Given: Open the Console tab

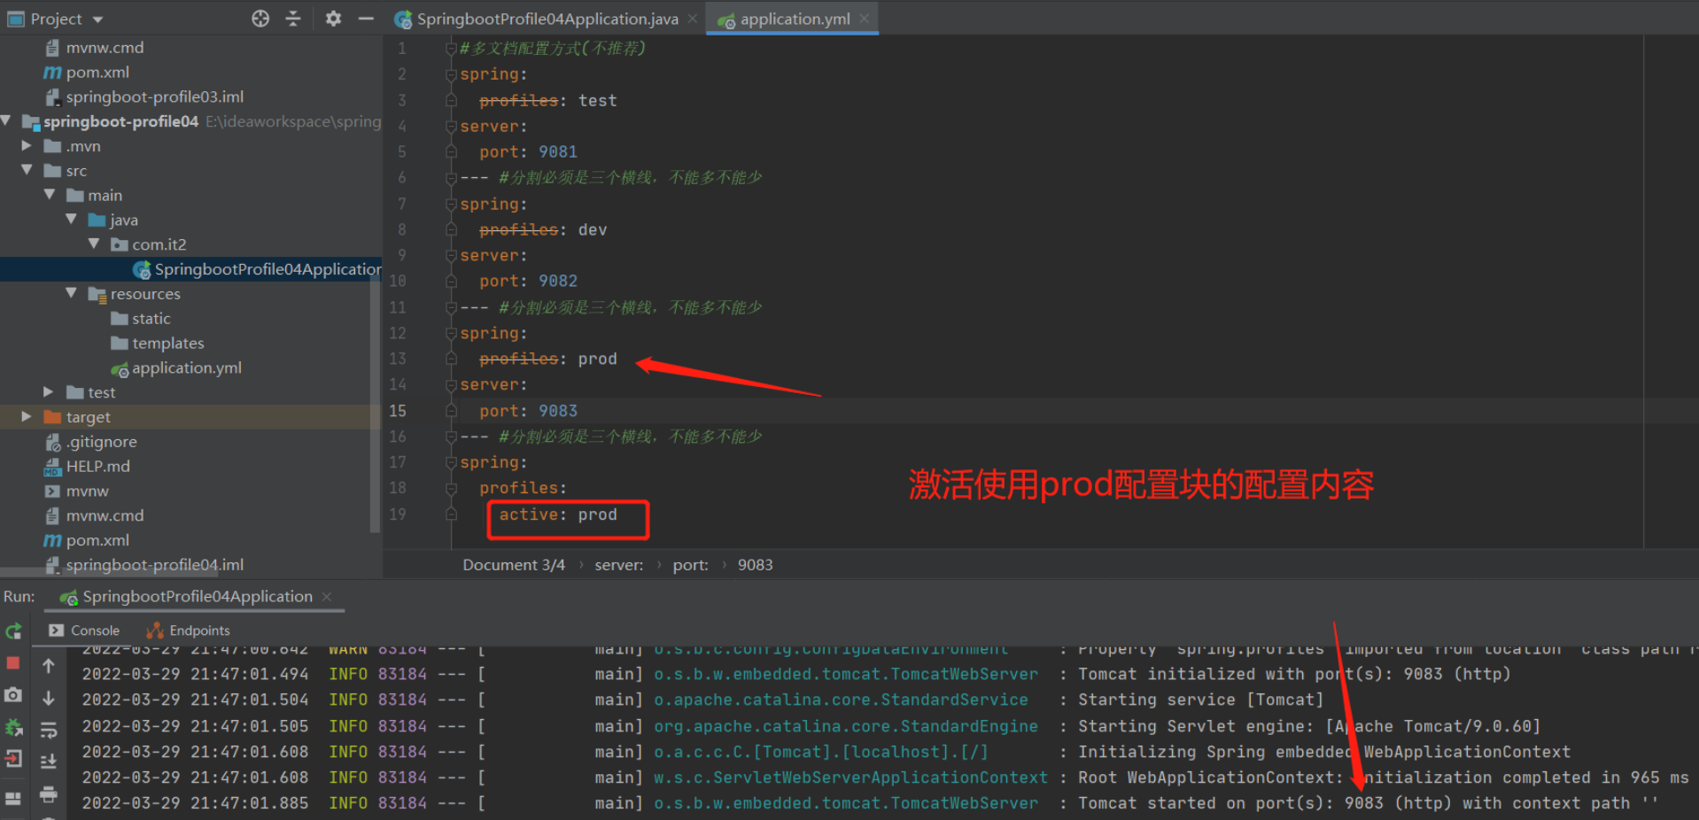Looking at the screenshot, I should click(85, 630).
